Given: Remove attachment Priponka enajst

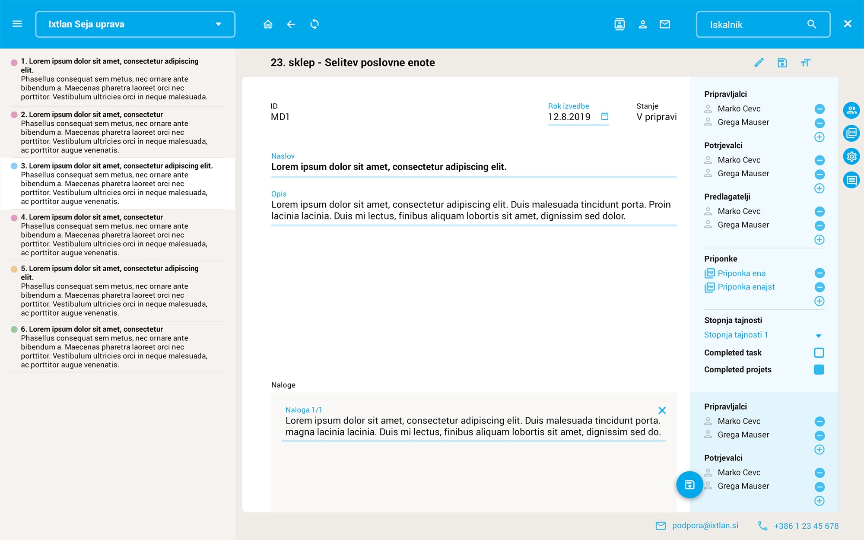Looking at the screenshot, I should click(x=820, y=287).
